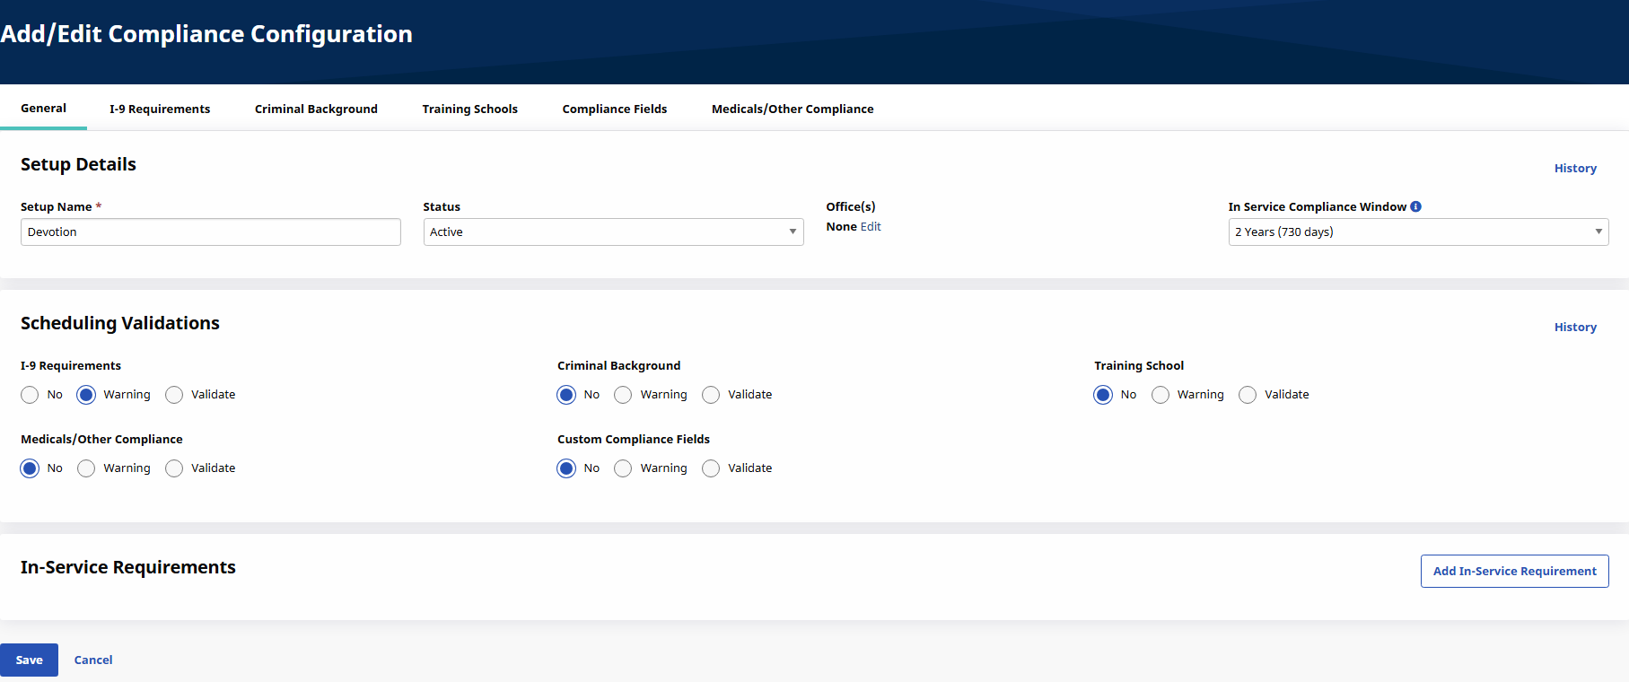The image size is (1629, 682).
Task: View History for Setup Details
Action: (1574, 168)
